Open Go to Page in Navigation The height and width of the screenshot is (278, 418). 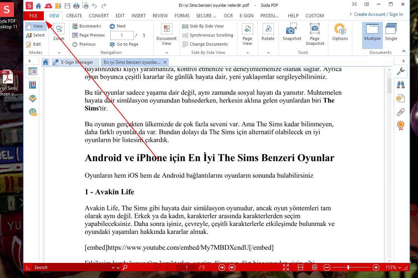[124, 44]
